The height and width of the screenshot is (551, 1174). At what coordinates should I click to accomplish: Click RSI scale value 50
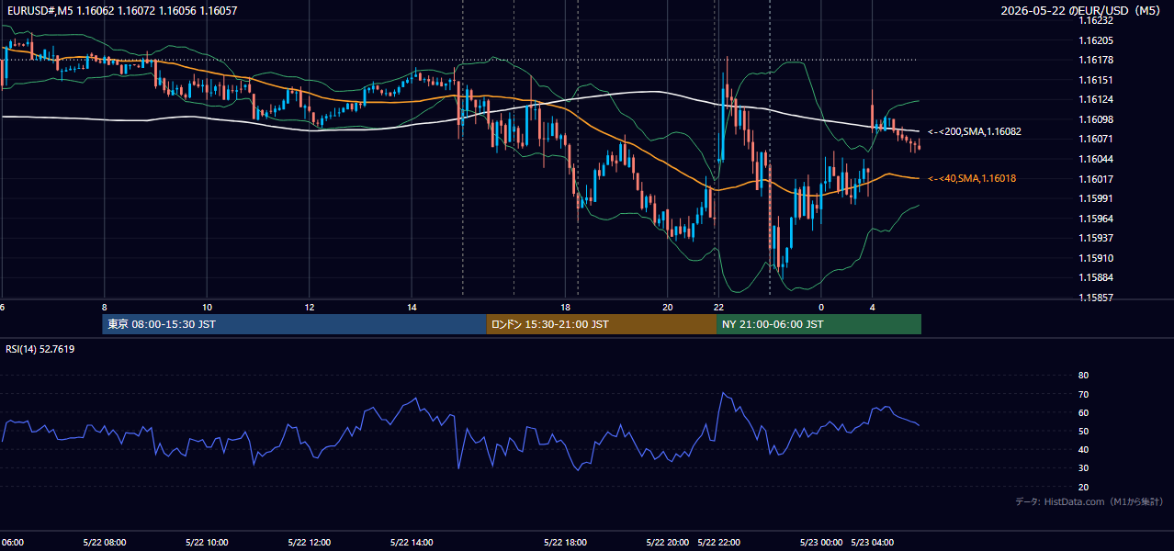(x=1083, y=431)
